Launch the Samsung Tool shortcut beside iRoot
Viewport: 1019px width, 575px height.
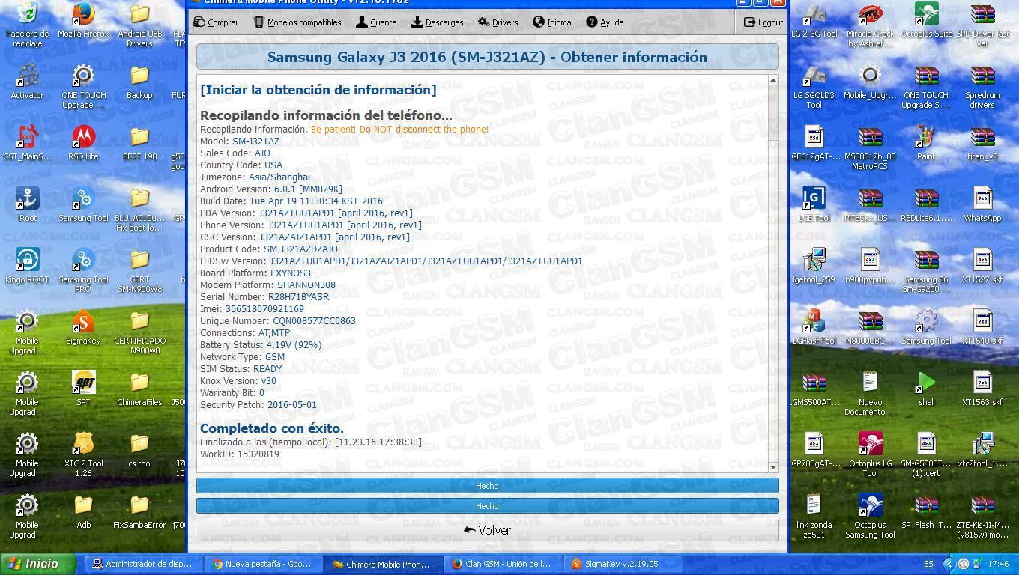(x=83, y=204)
